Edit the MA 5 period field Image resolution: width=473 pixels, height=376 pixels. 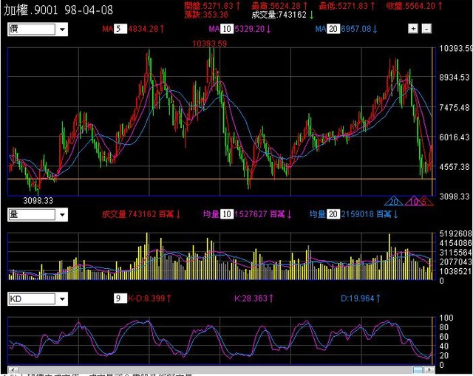pos(120,29)
